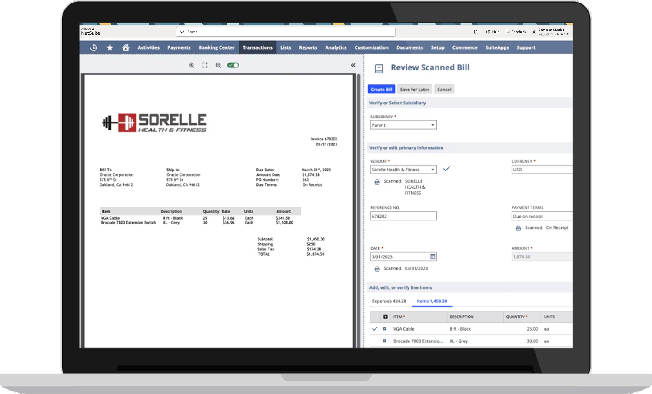Click the add-row icon in table header
The height and width of the screenshot is (394, 652).
[385, 317]
